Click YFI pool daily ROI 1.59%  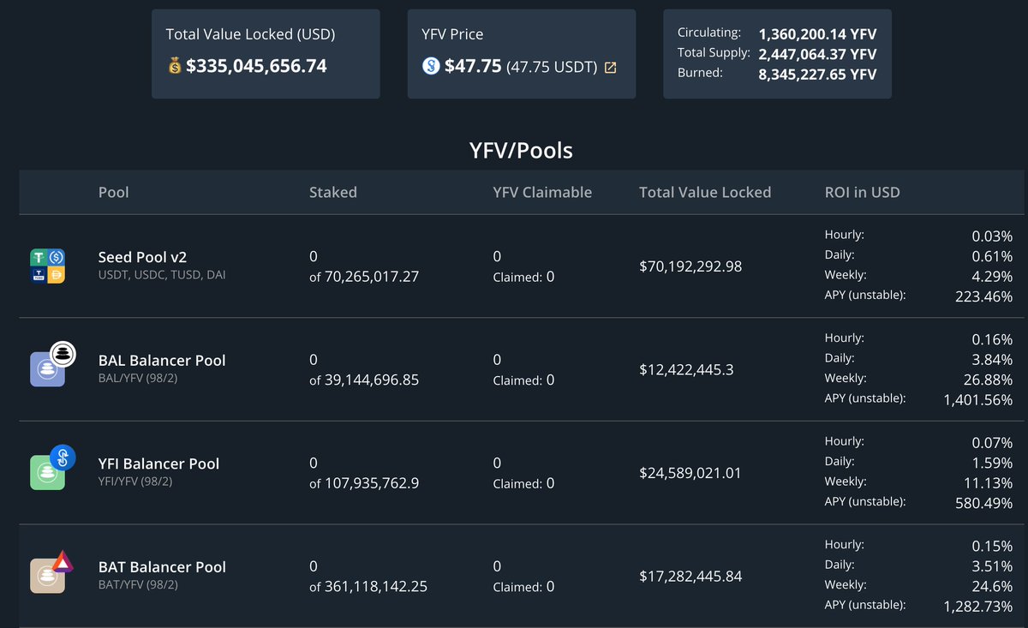coord(992,463)
